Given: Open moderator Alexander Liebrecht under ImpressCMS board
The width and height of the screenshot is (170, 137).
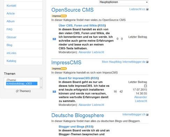Looking at the screenshot, I should point(91,105).
